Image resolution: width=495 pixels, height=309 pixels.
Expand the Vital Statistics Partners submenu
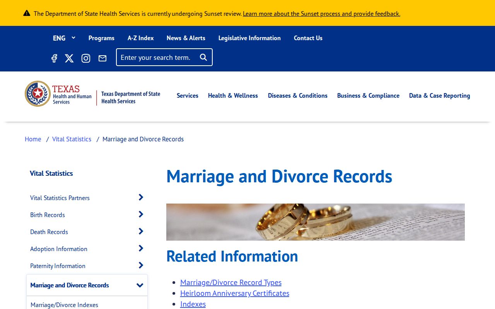point(141,197)
